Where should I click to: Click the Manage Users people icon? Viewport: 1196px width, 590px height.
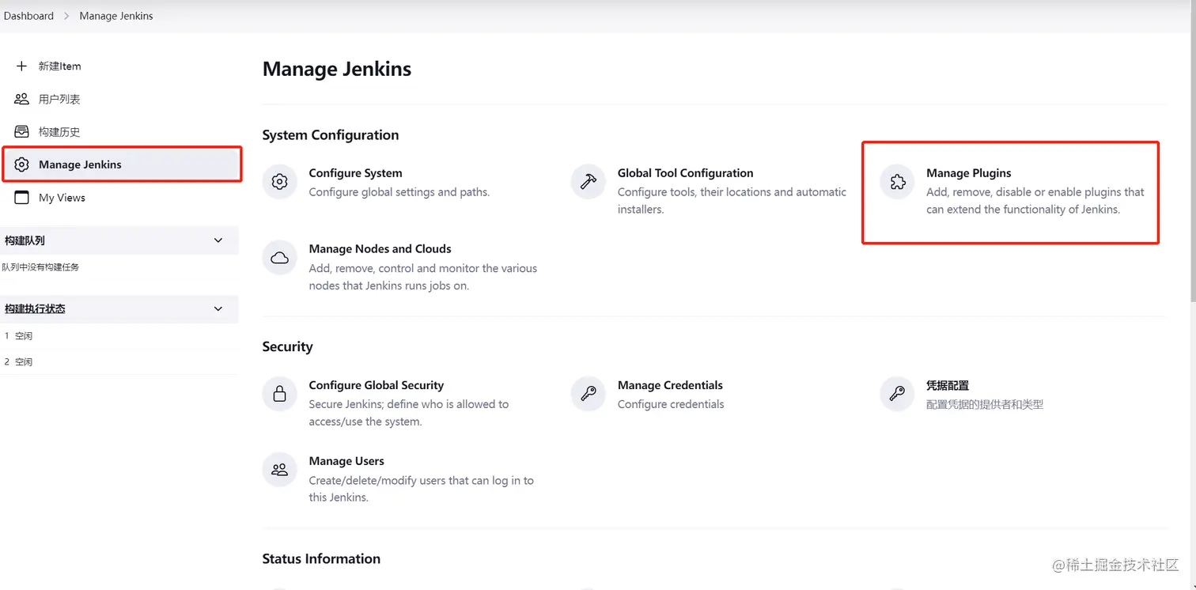coord(279,470)
